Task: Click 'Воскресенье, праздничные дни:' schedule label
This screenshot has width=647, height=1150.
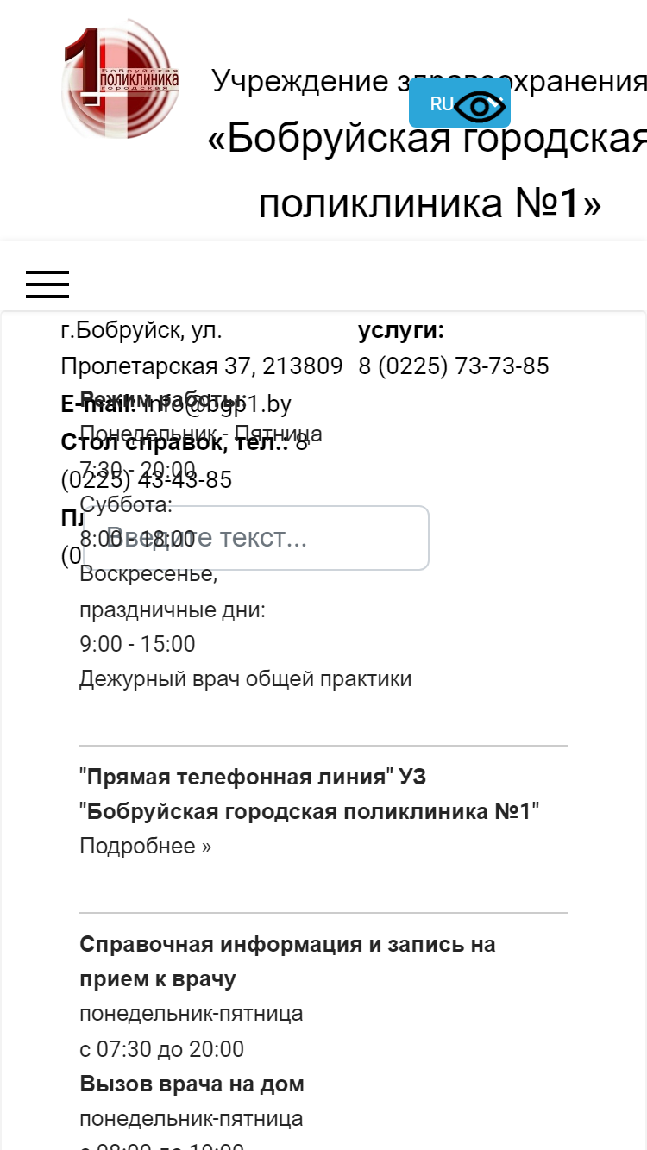Action: click(x=173, y=592)
